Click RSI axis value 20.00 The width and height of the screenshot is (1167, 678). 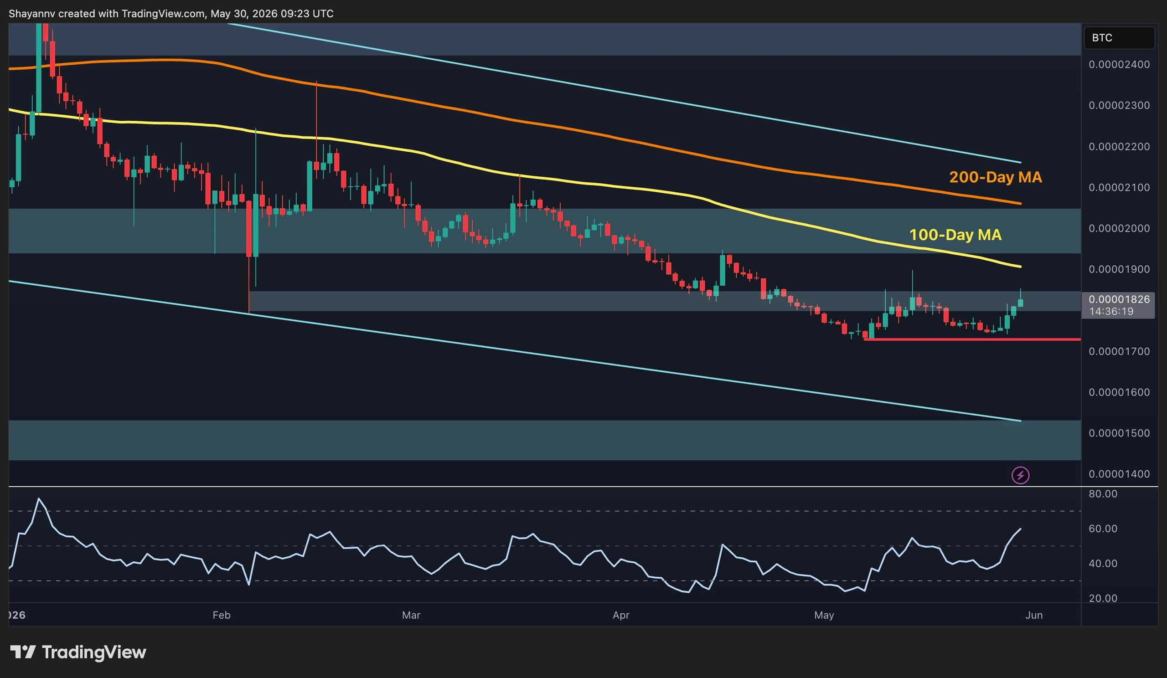(x=1103, y=598)
